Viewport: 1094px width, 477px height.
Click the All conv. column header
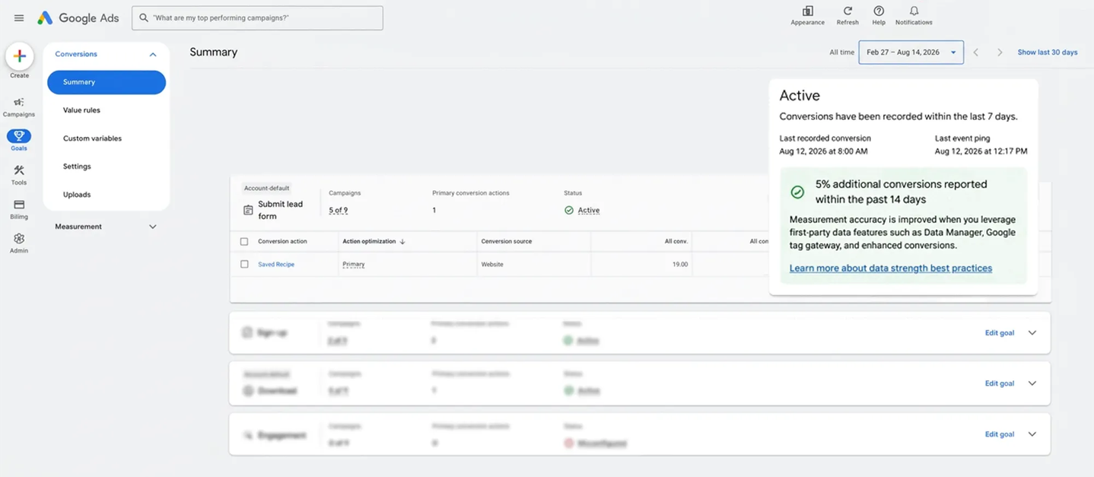tap(676, 242)
